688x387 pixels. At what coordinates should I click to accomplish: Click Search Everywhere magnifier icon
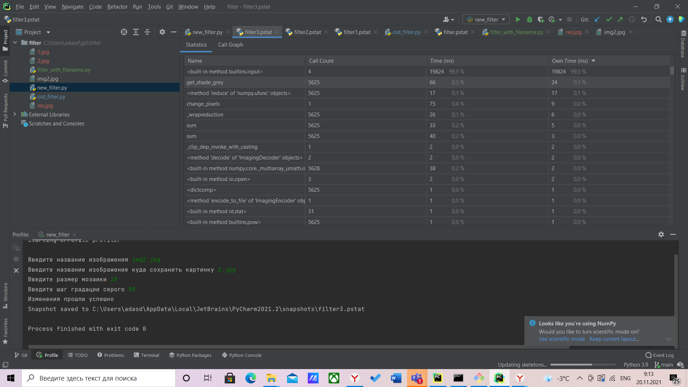(658, 20)
